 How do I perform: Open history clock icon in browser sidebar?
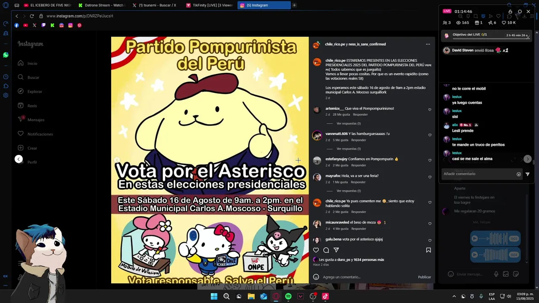[5, 77]
